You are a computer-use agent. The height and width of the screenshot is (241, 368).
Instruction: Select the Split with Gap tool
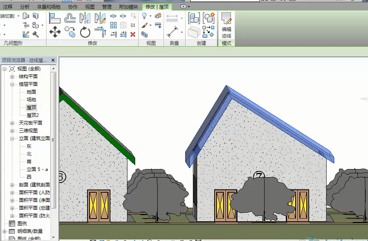point(123,16)
